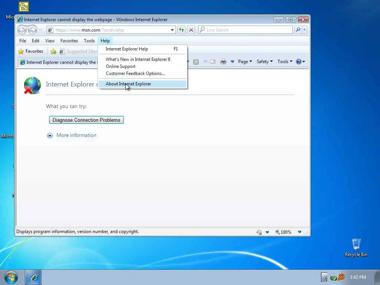This screenshot has width=380, height=285.
Task: Click the yellow desktop icon at top left
Action: [x=24, y=7]
